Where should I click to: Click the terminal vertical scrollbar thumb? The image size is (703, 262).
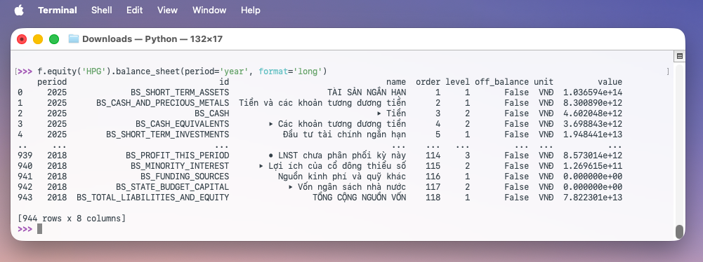click(679, 231)
